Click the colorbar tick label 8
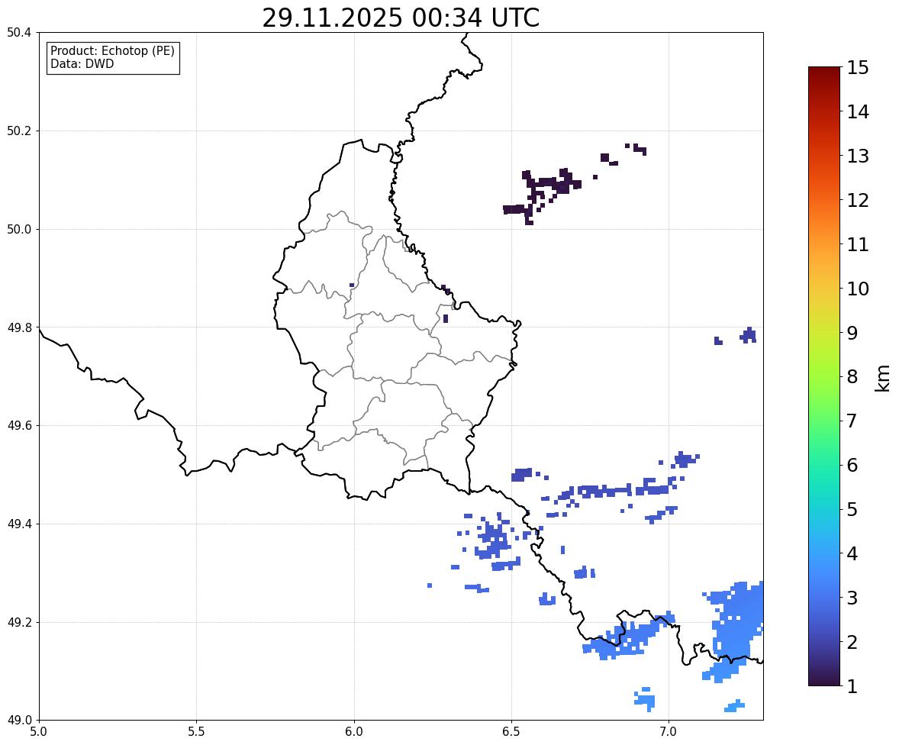Screen dimensions: 899x745 tap(852, 377)
